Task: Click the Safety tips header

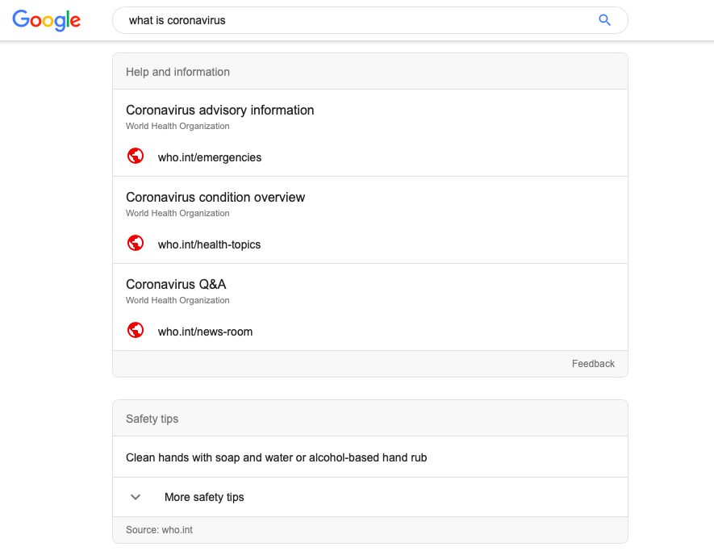Action: (x=152, y=419)
